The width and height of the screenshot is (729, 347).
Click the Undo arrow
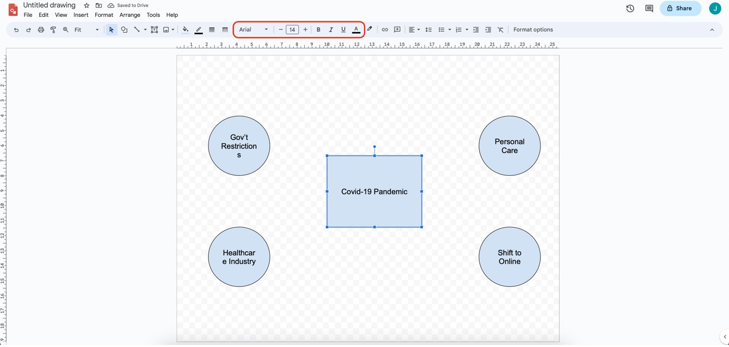pos(16,30)
